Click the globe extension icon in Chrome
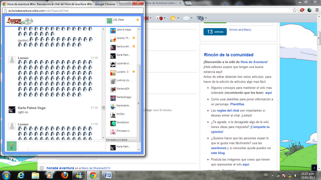 (309, 10)
